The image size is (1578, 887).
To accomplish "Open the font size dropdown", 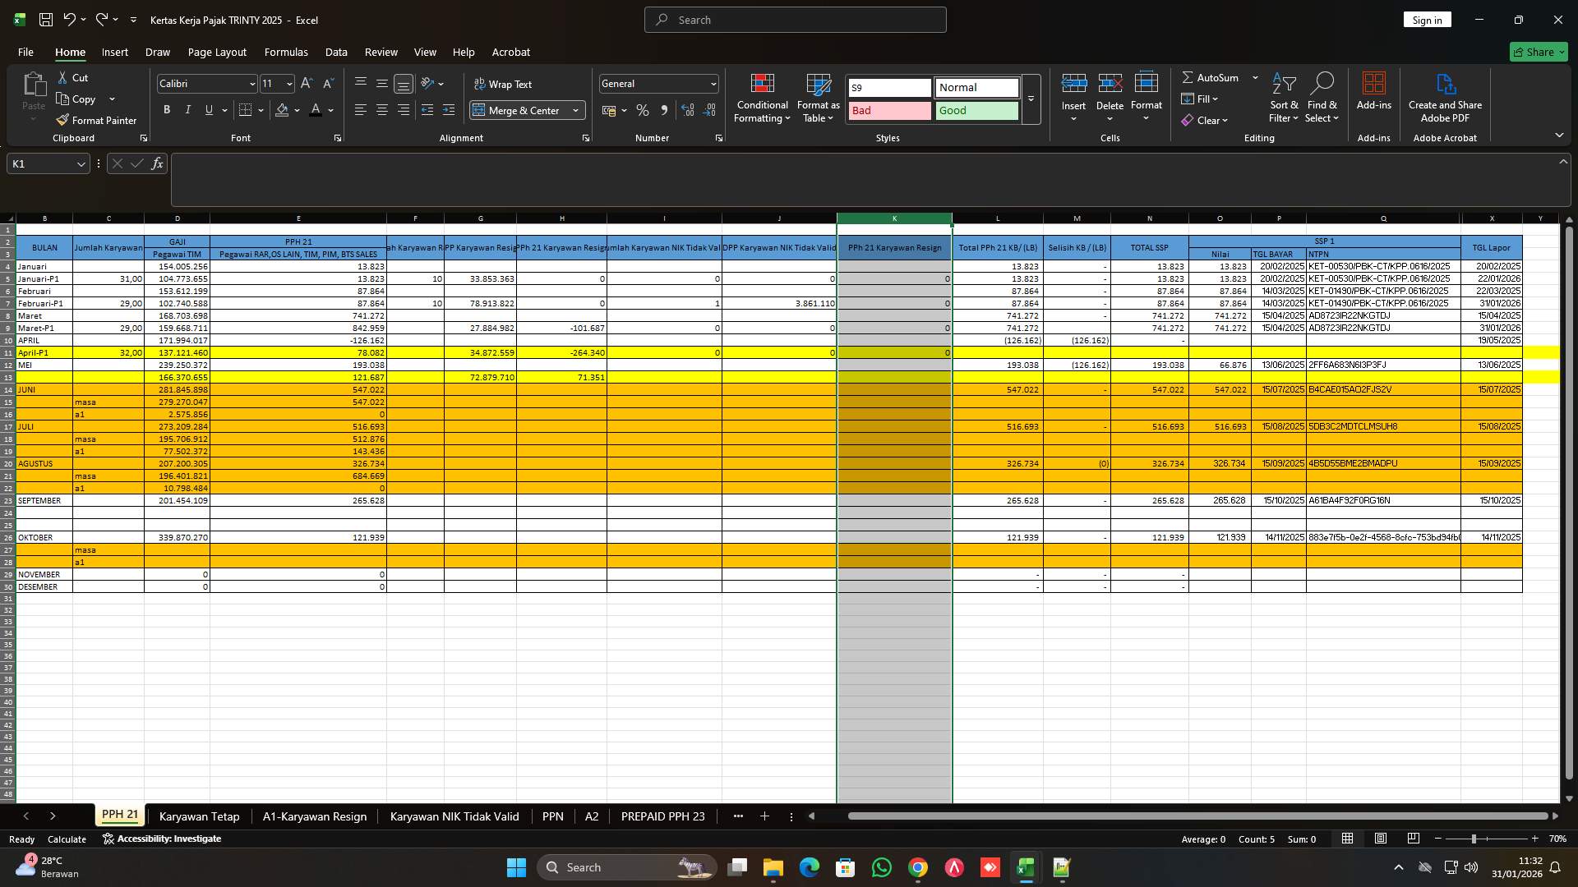I will click(x=288, y=83).
